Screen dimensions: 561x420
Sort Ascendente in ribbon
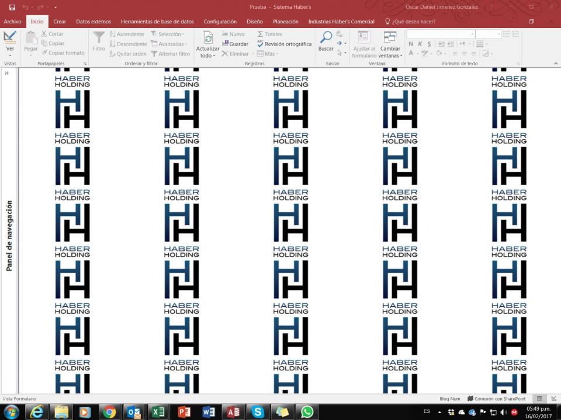(127, 34)
